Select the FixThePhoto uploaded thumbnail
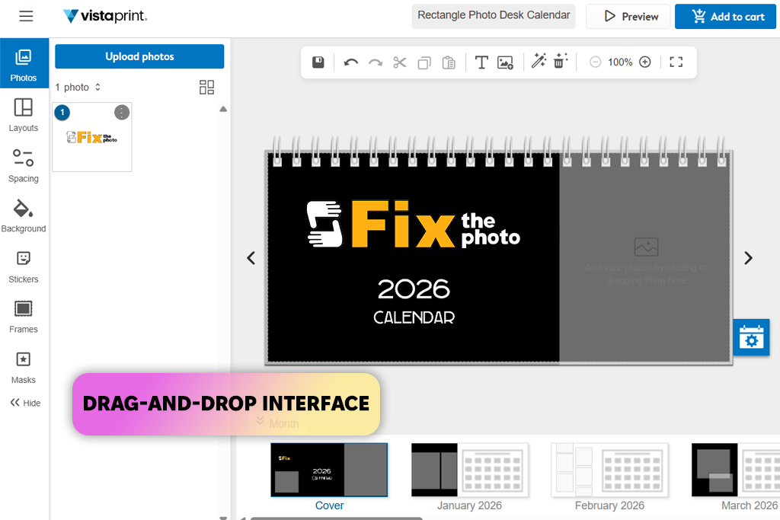 click(x=92, y=138)
